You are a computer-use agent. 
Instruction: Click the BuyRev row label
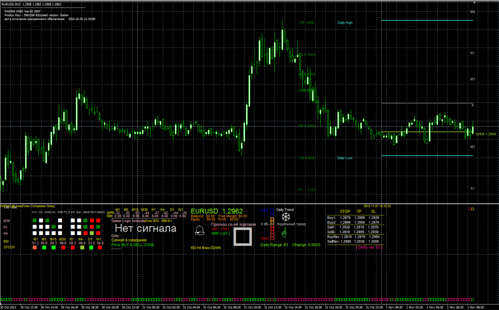point(333,237)
